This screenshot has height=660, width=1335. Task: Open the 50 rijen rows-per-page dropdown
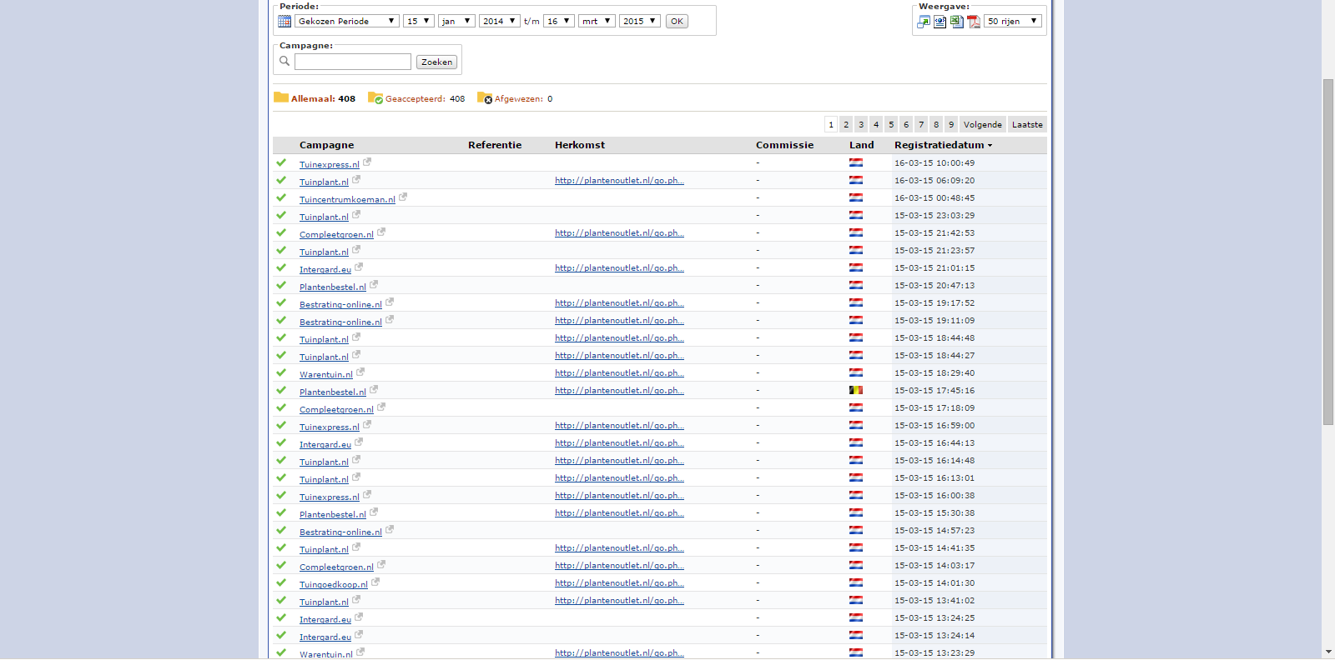point(1013,21)
